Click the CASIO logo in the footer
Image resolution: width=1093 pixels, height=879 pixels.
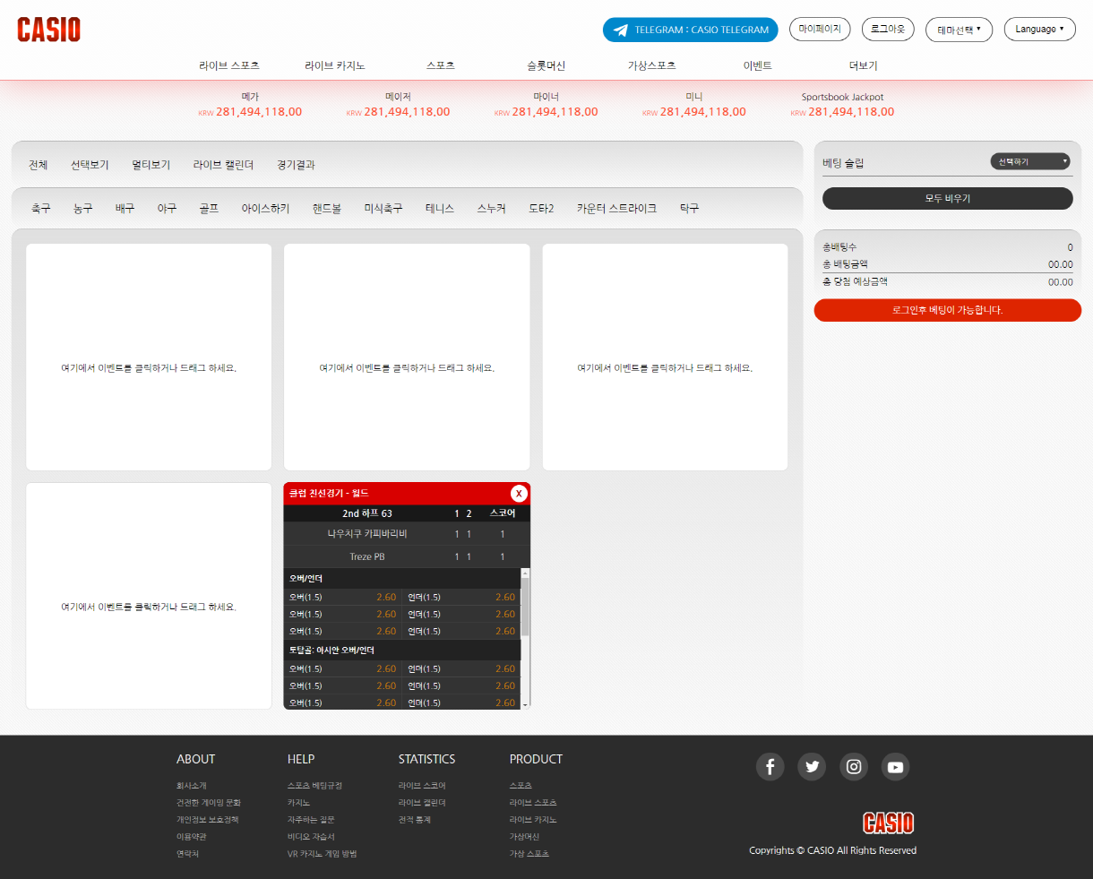click(888, 823)
